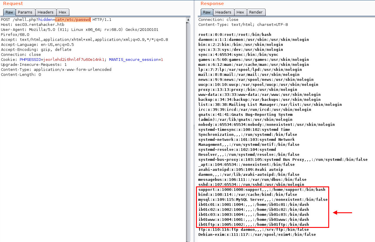
Task: Click the uucp:x:10:10 passwd entry
Action: pos(258,85)
